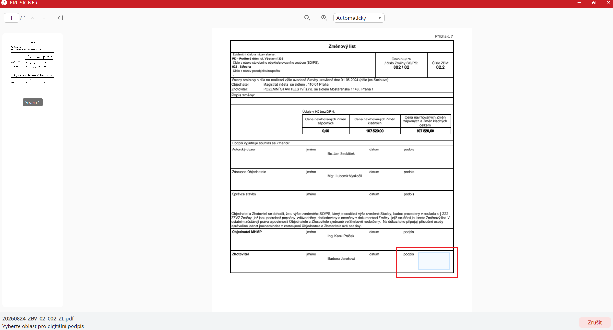The height and width of the screenshot is (330, 613).
Task: Click the 0,00 value in the price table
Action: (326, 131)
